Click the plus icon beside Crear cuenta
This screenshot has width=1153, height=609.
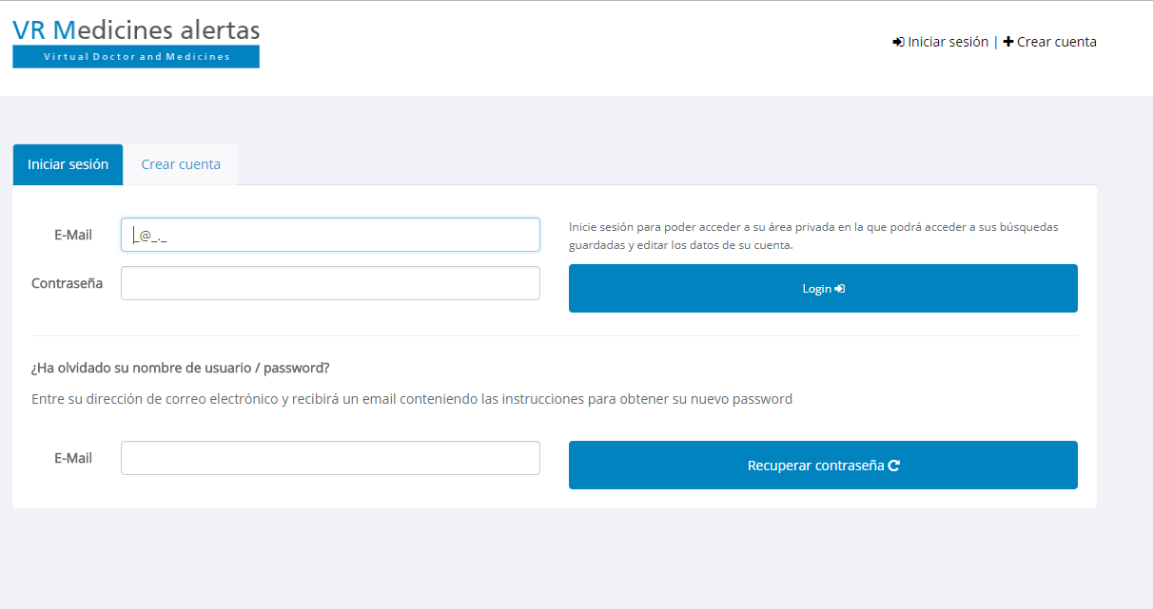(x=1008, y=42)
